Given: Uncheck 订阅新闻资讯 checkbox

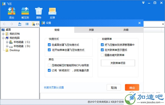Looking at the screenshot, I should point(49,70).
